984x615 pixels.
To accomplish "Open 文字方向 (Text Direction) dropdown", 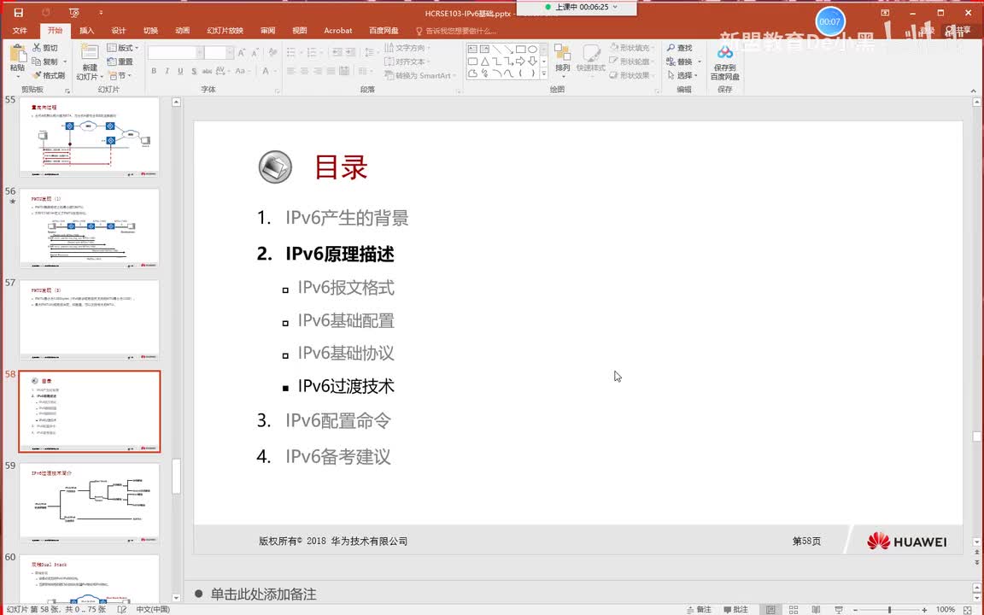I will pyautogui.click(x=407, y=48).
